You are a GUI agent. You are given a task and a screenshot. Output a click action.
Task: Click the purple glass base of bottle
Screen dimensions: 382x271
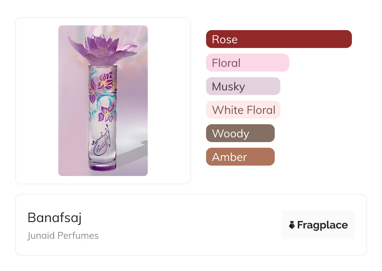[x=102, y=167]
